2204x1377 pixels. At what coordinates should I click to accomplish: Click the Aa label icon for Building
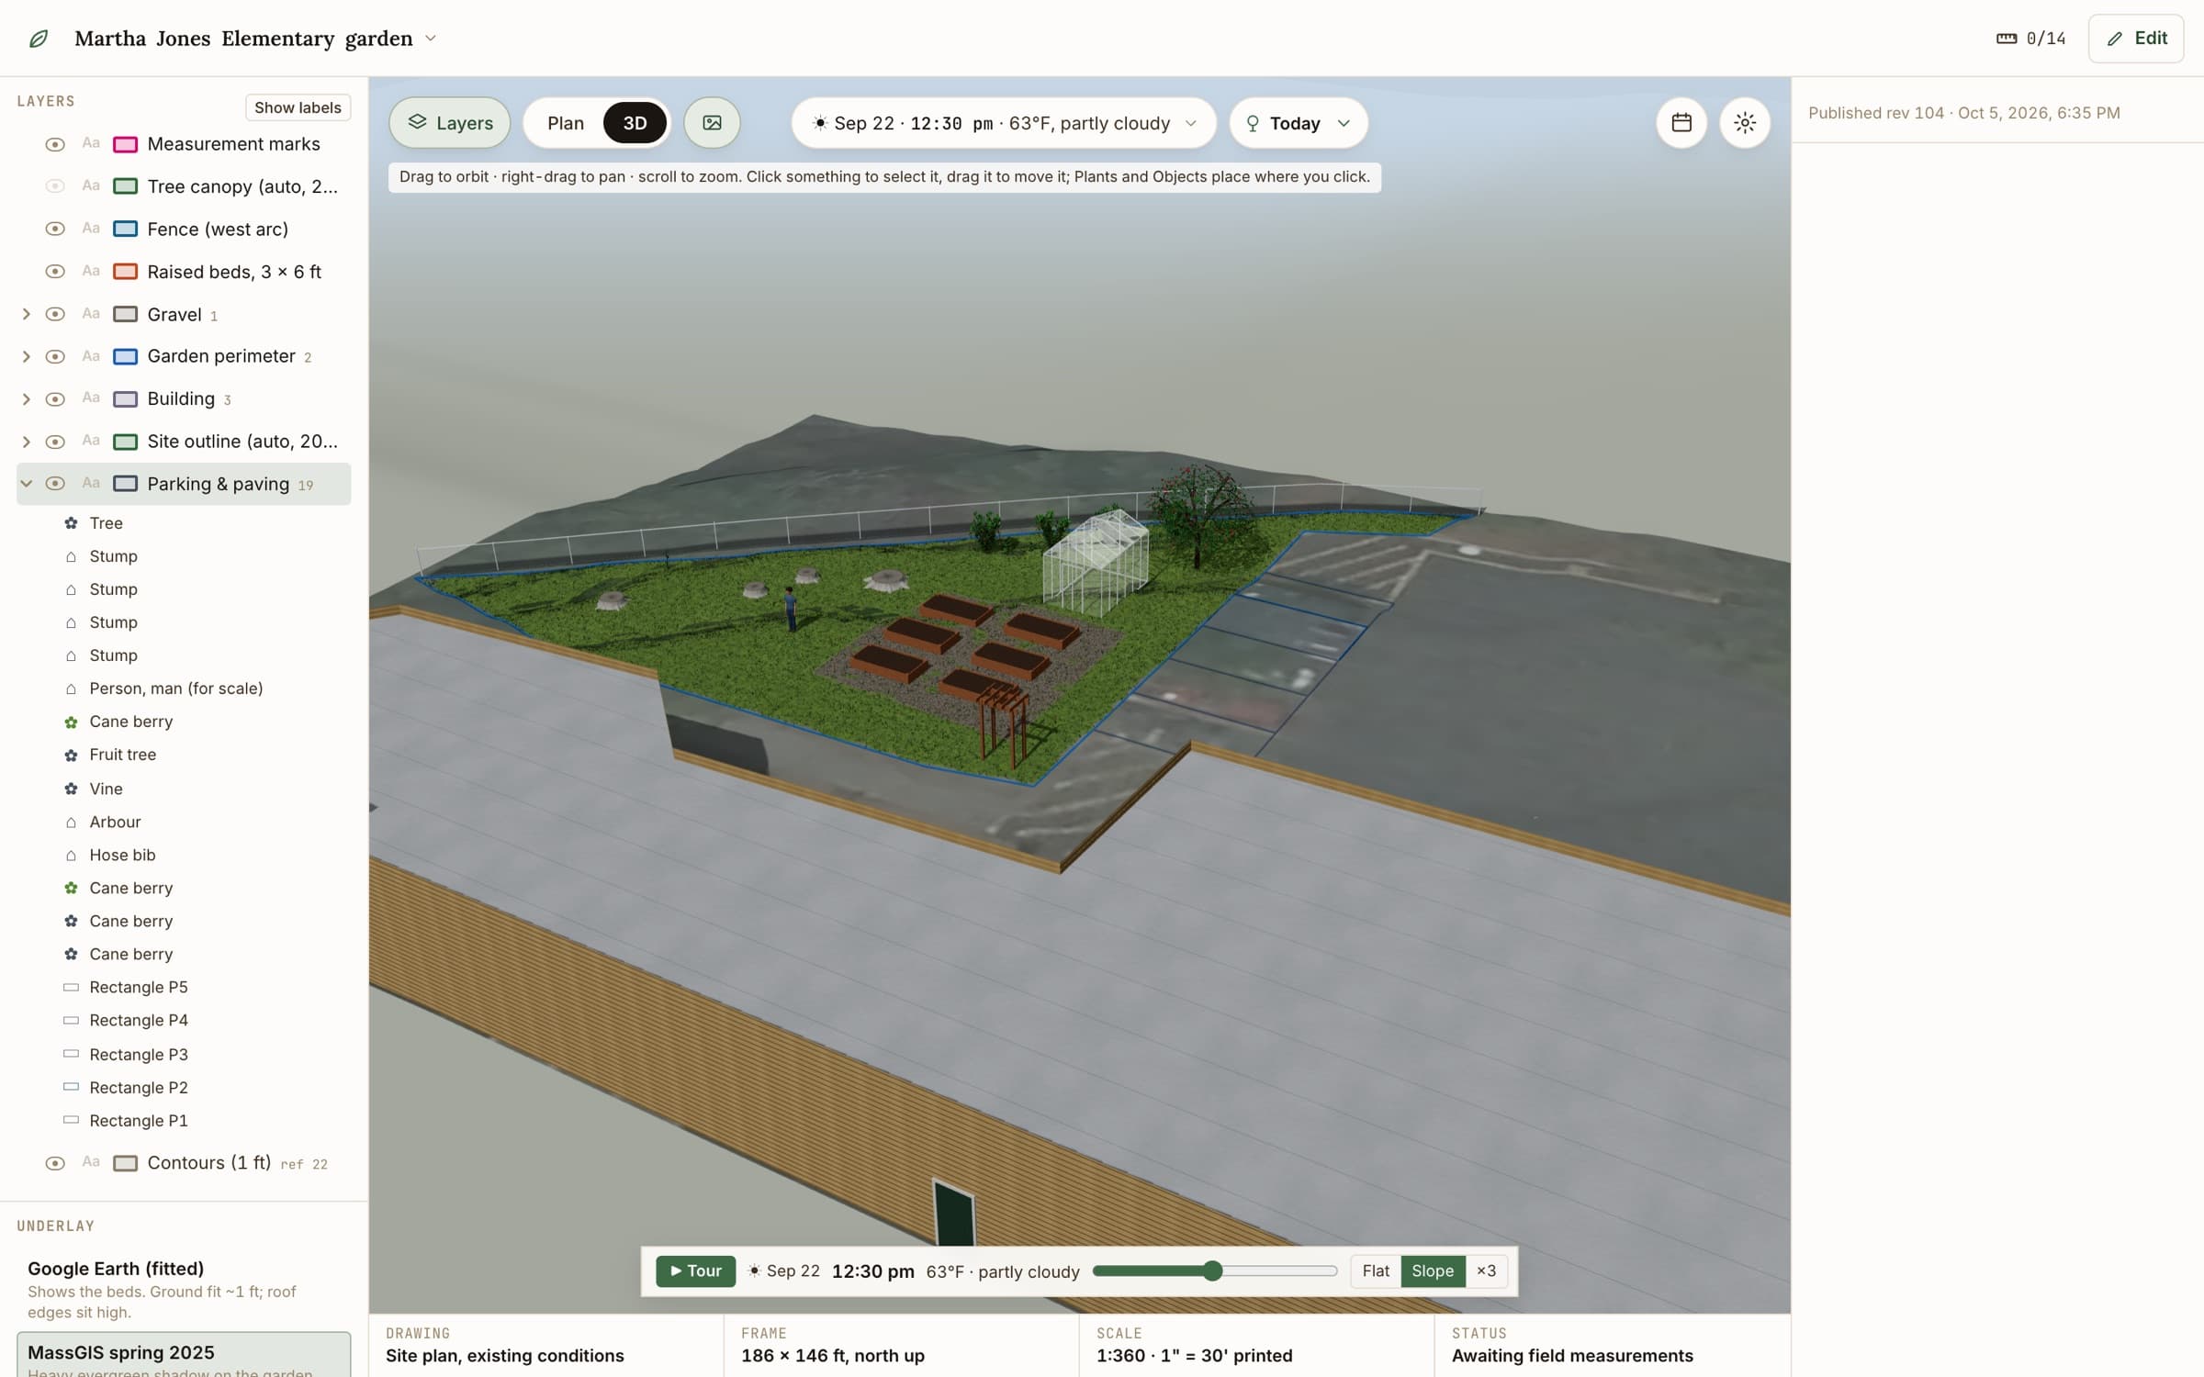[90, 398]
